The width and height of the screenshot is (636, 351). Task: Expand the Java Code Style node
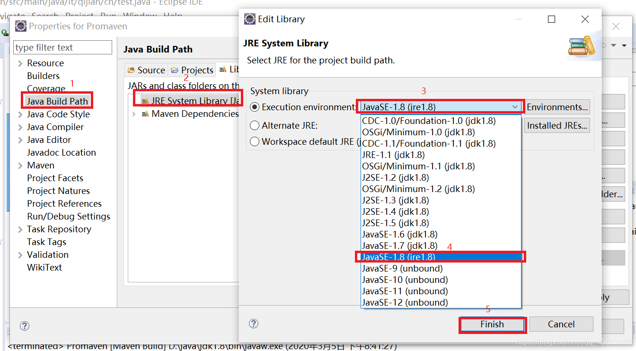20,114
